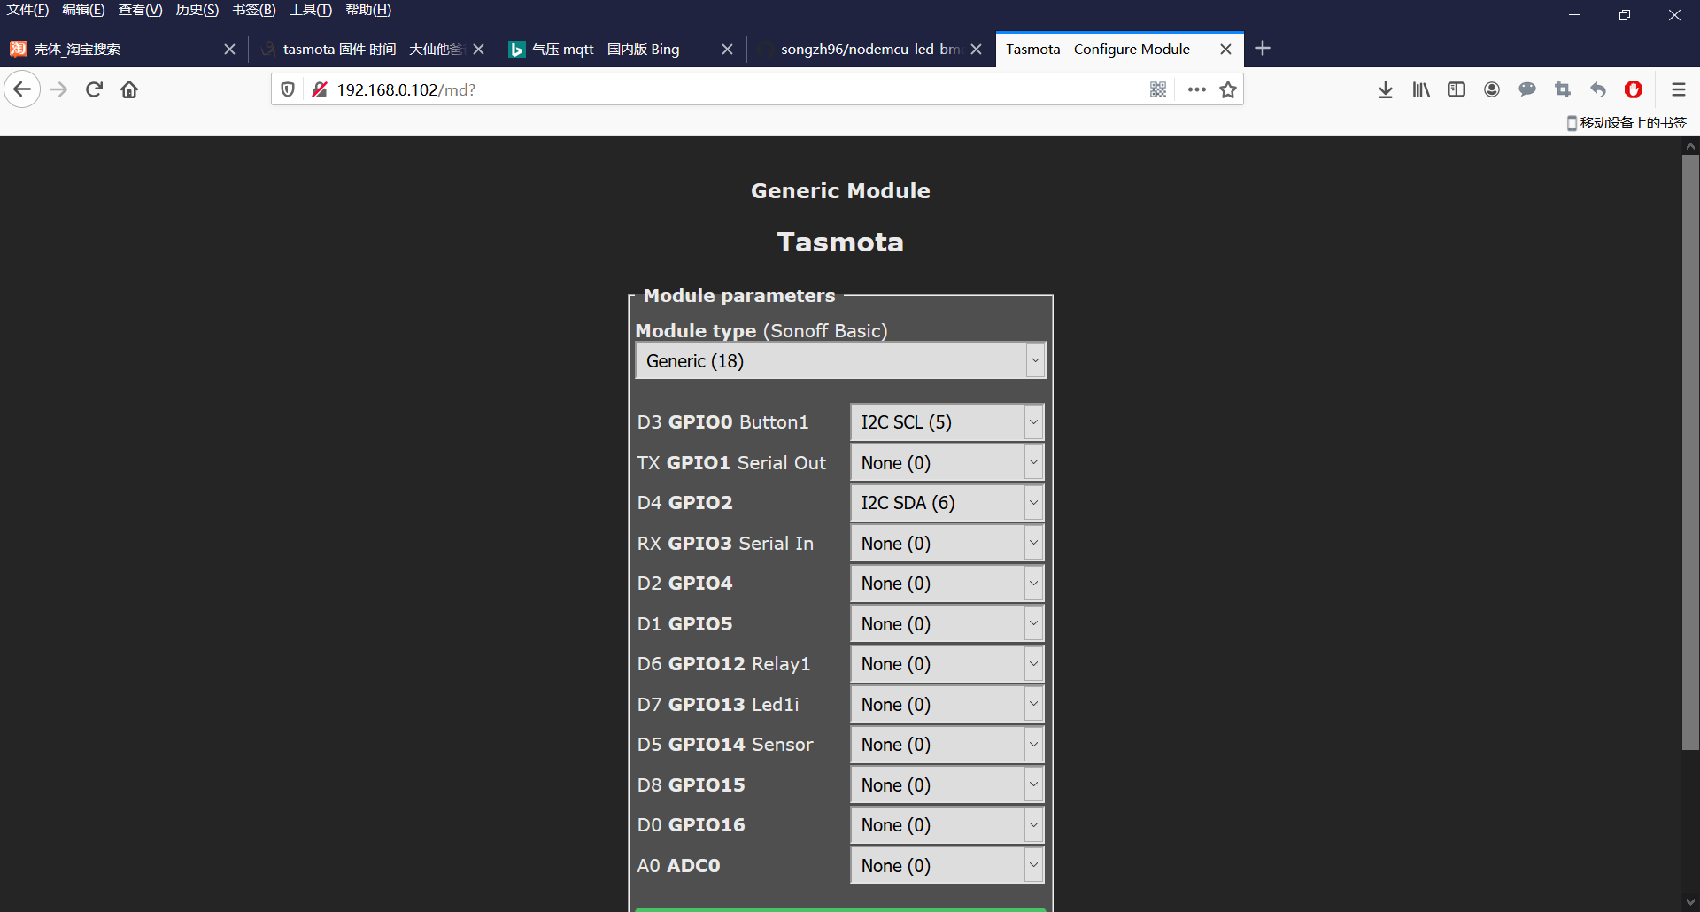1700x912 pixels.
Task: Open the D5 GPIO14 Sensor dropdown
Action: (x=947, y=745)
